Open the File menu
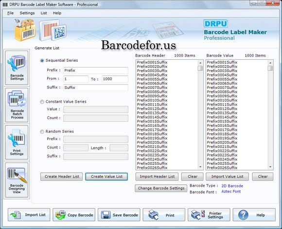The height and width of the screenshot is (229, 282). coord(10,13)
